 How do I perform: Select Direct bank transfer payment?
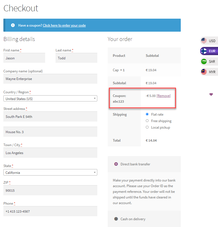(116, 164)
